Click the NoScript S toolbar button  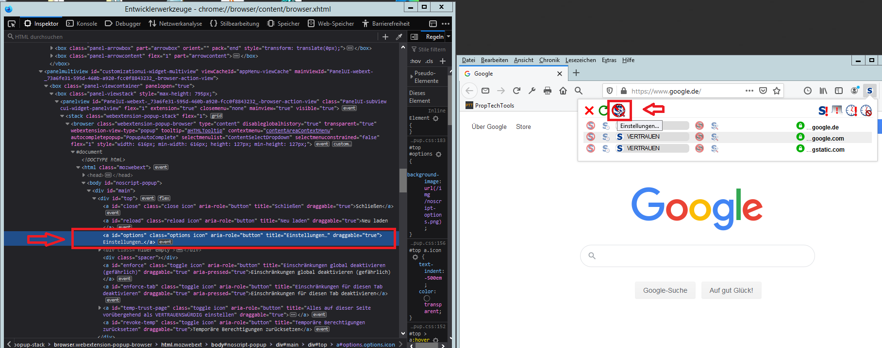869,91
